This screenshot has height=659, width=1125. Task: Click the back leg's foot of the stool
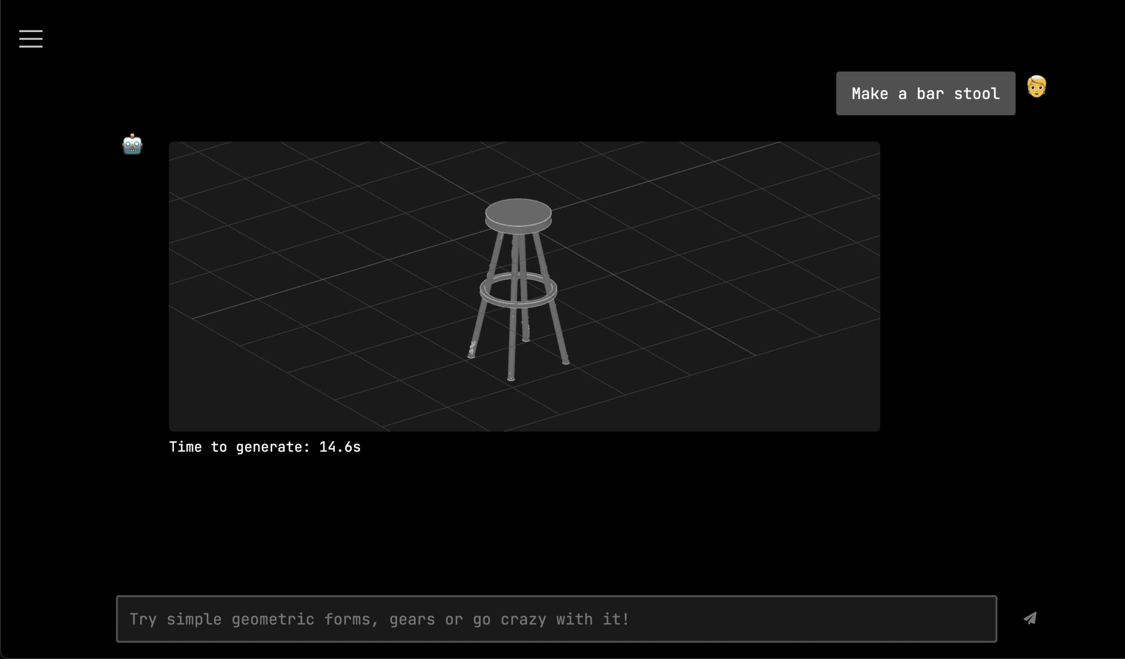pyautogui.click(x=526, y=339)
